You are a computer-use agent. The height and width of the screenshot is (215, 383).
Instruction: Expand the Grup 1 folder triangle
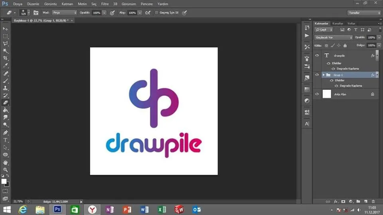(324, 75)
